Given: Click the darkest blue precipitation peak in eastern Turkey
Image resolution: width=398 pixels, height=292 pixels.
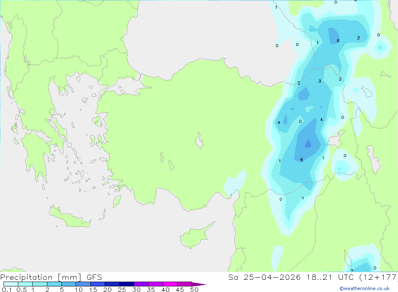Looking at the screenshot, I should [308, 144].
